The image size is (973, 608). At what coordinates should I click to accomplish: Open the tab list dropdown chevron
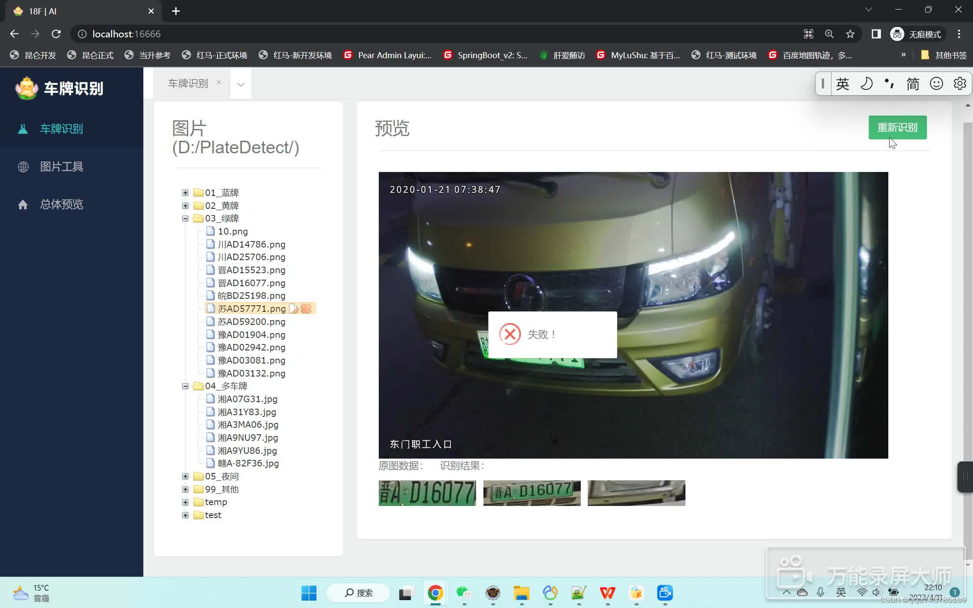241,84
